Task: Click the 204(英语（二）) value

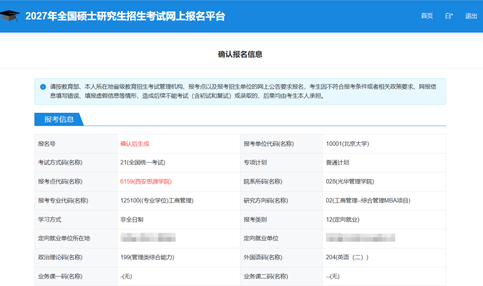Action: coord(347,257)
